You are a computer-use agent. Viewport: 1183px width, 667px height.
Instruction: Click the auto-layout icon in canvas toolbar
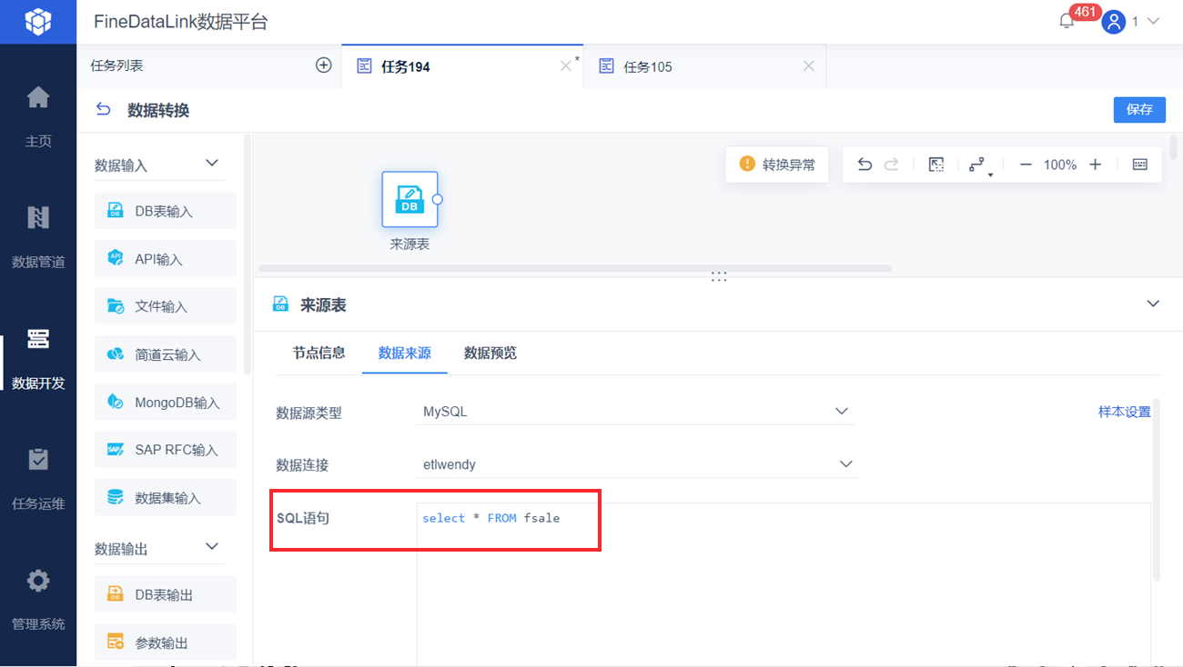click(977, 164)
